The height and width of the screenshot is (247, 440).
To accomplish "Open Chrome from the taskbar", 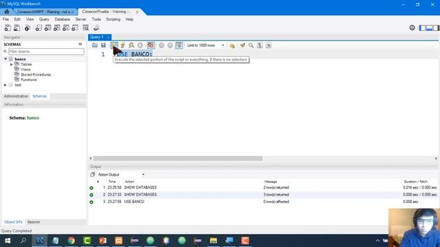I will click(x=71, y=241).
